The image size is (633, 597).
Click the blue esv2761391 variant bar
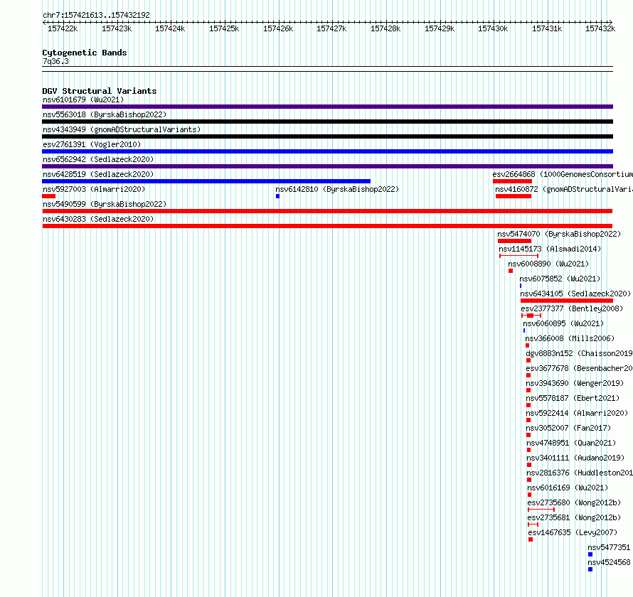click(327, 151)
